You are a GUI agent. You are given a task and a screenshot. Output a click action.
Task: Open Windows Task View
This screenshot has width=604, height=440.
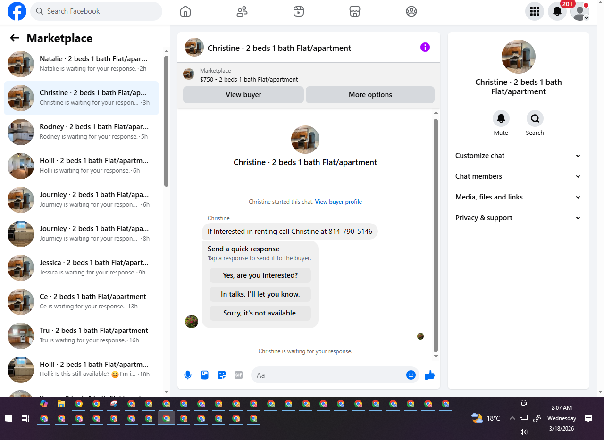click(x=25, y=418)
